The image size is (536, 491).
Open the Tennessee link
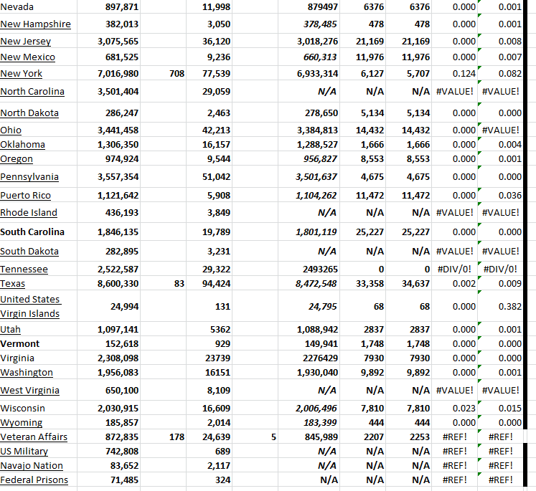pos(24,269)
